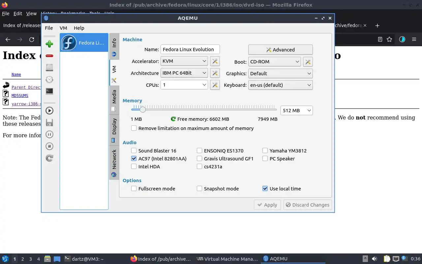
Task: Click Firefox back arrow button
Action: [8, 39]
